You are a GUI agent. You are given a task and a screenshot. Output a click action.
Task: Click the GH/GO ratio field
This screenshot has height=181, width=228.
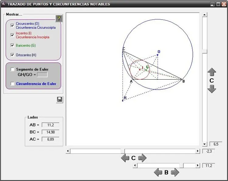click(42, 75)
